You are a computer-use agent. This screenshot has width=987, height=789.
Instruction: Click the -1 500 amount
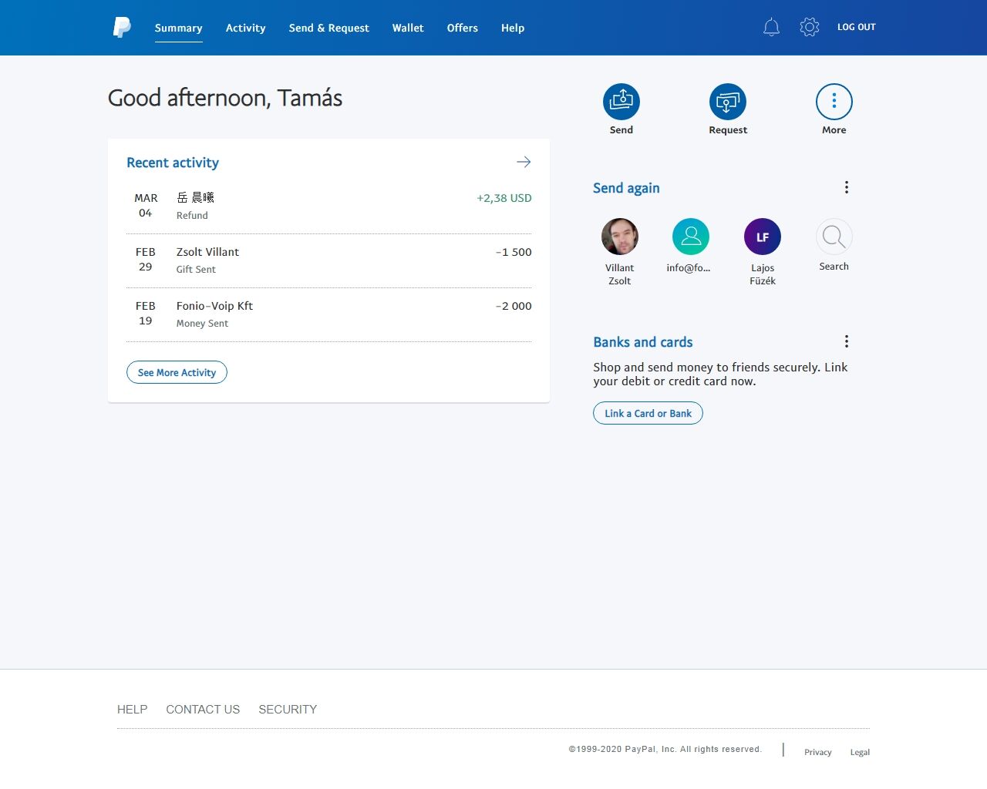[x=514, y=252]
